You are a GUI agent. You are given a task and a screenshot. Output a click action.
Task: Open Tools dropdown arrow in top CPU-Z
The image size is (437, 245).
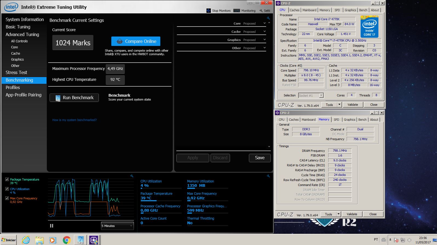339,105
